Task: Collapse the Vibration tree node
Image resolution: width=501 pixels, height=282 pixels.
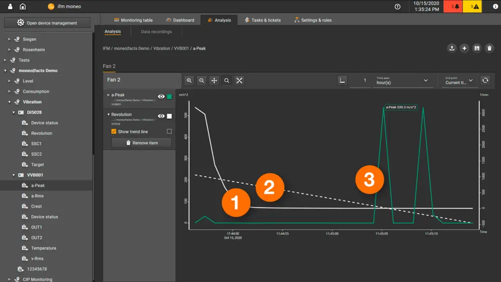Action: [x=9, y=102]
